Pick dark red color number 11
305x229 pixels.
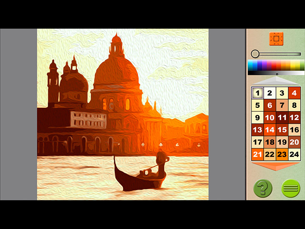point(282,117)
